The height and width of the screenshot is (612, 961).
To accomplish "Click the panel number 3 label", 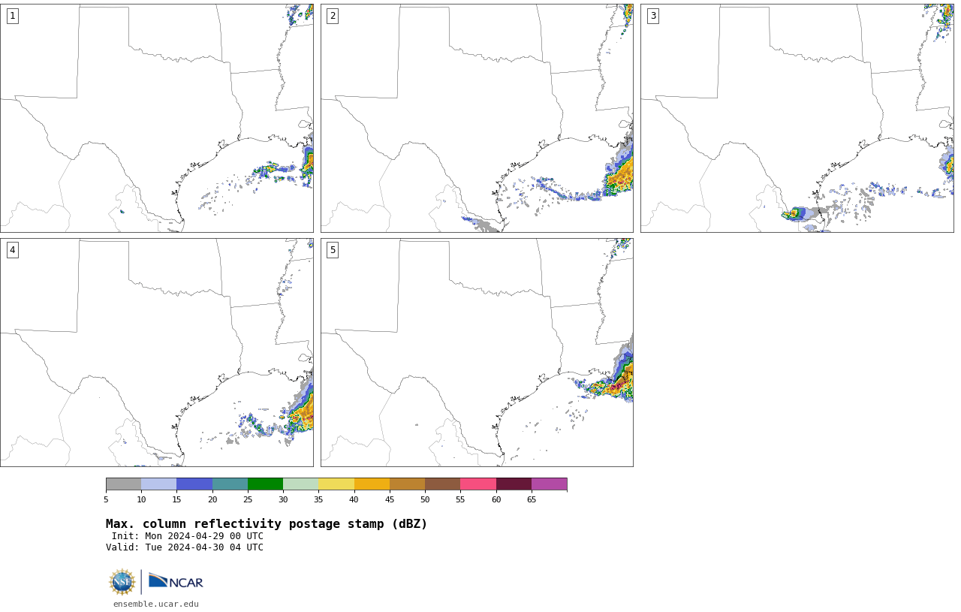I will (x=652, y=16).
